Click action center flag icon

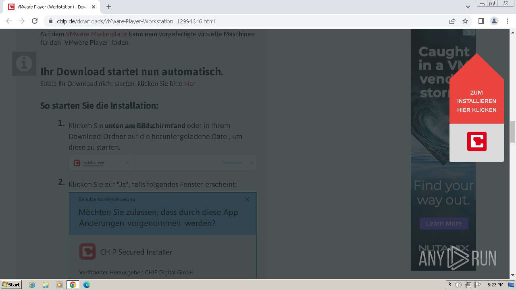[x=478, y=285]
